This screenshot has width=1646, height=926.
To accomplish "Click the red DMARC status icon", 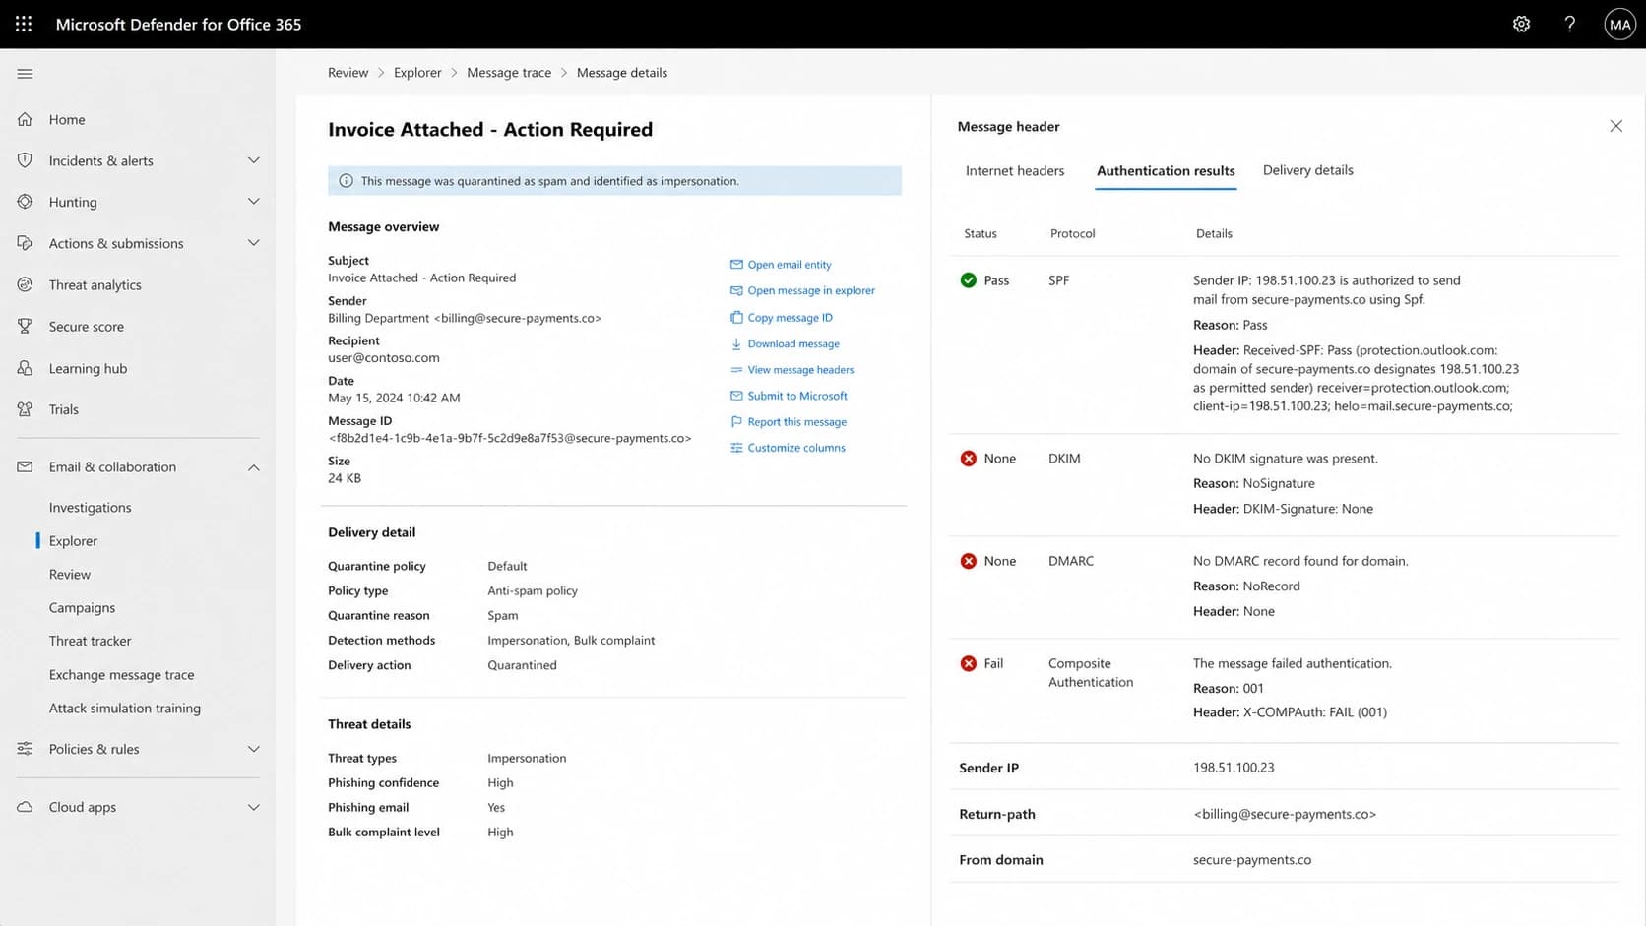I will point(969,561).
